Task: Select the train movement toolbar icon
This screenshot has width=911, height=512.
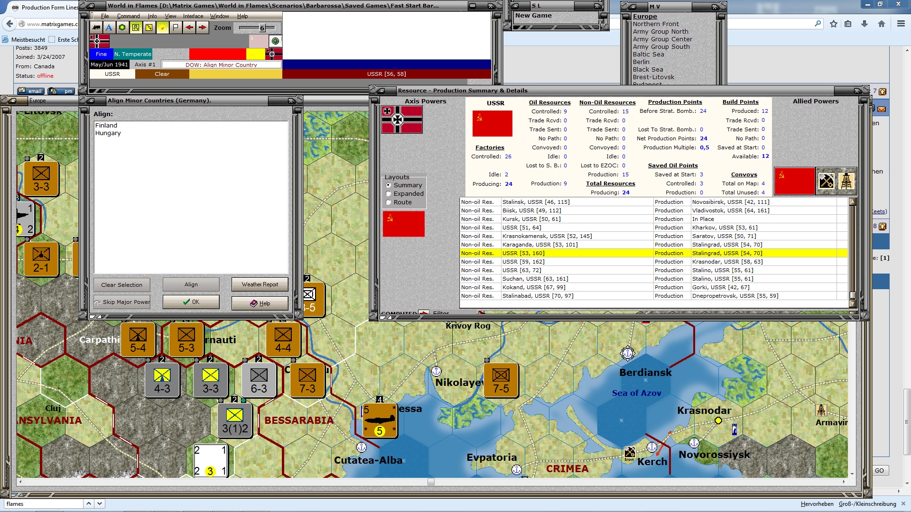Action: point(97,27)
